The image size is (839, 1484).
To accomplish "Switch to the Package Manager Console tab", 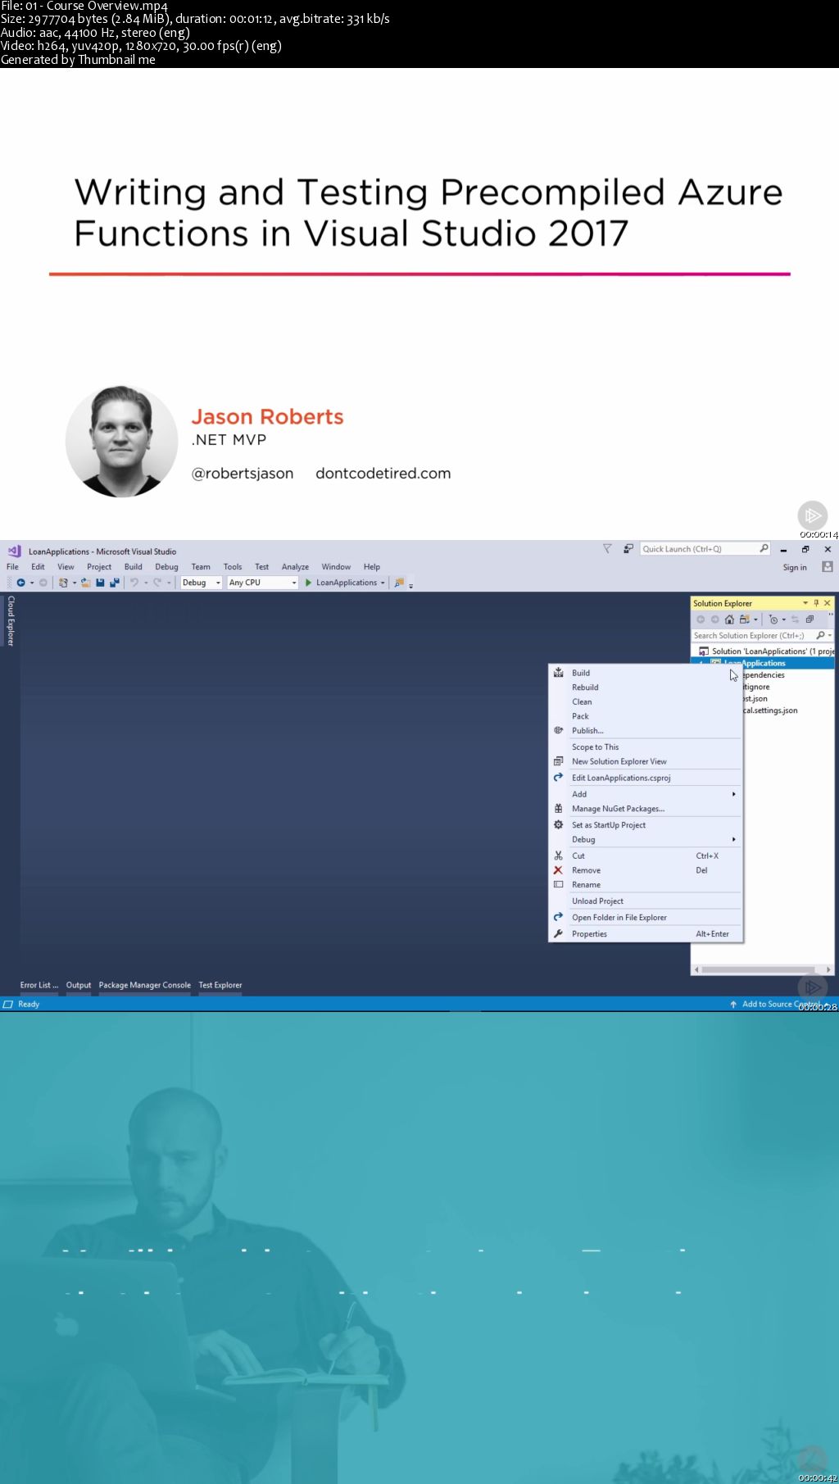I will (x=144, y=985).
